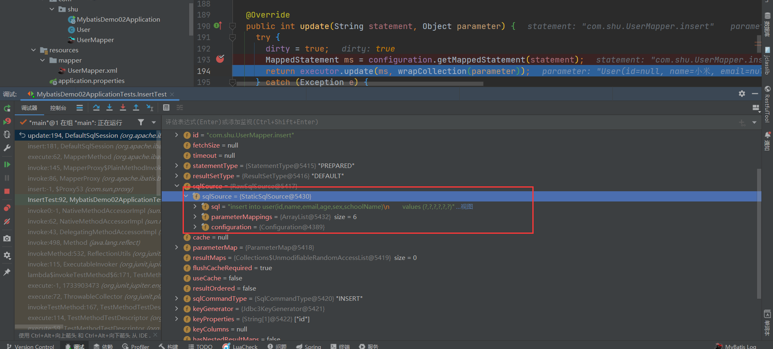Viewport: 773px width, 349px height.
Task: Click the override gutter icon on line 190
Action: (218, 25)
